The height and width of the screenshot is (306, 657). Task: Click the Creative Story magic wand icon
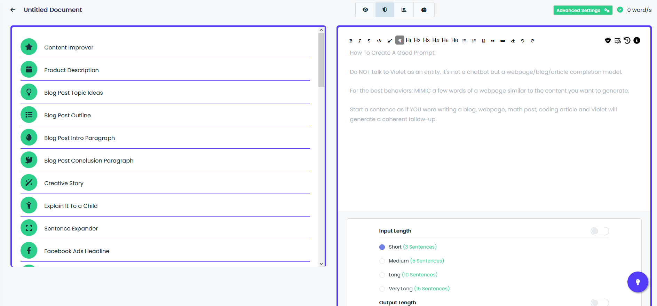tap(29, 182)
